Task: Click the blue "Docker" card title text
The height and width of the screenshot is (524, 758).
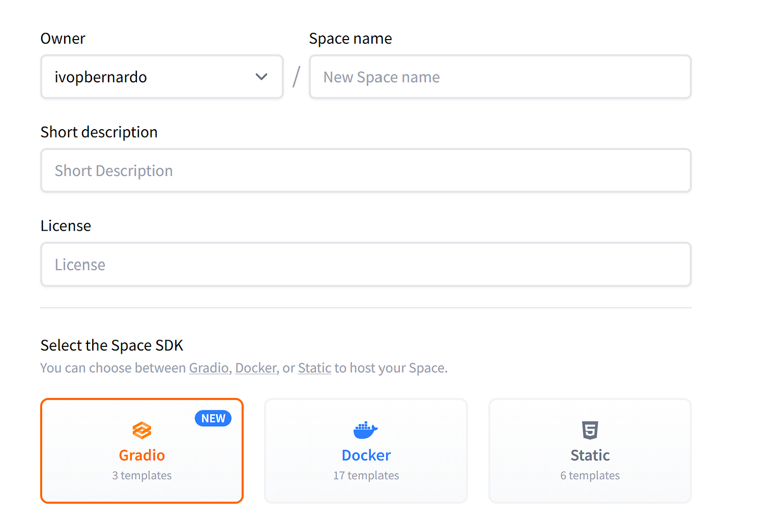Action: coord(366,455)
